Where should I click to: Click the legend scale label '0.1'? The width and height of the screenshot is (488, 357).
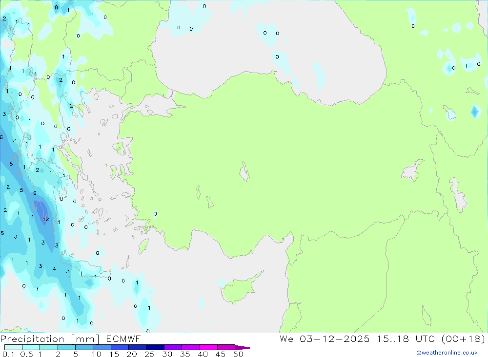pos(8,354)
